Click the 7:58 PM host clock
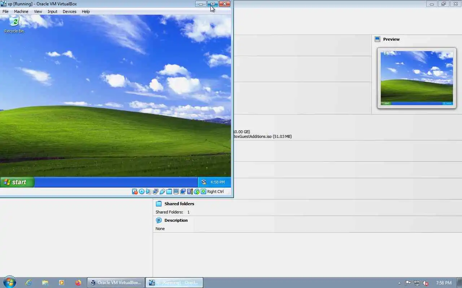 (x=444, y=283)
